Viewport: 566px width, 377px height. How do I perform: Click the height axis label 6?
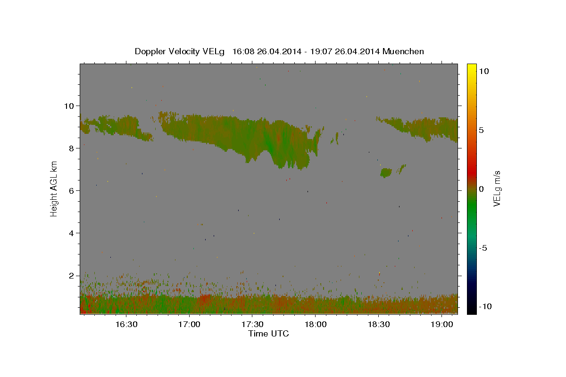coord(71,190)
